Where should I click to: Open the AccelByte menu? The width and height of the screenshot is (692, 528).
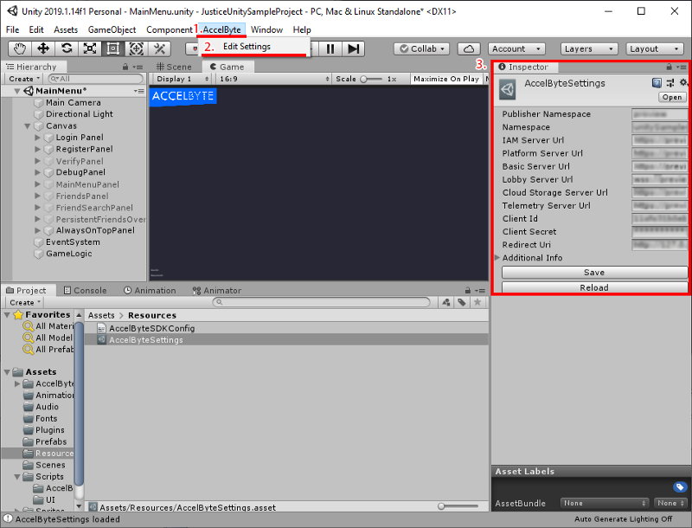pyautogui.click(x=221, y=29)
